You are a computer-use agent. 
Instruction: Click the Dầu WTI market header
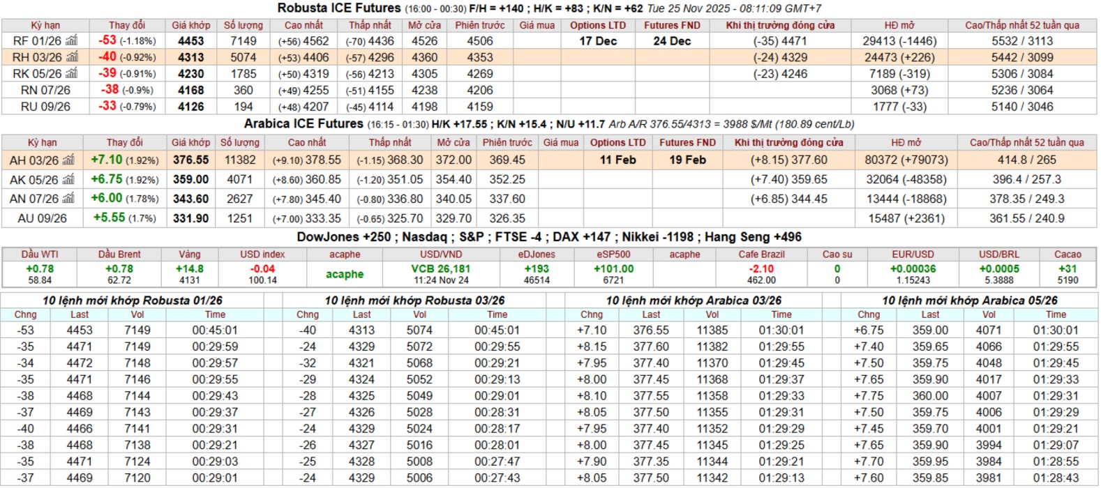tap(40, 254)
